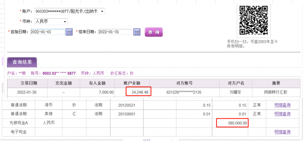
Task: Click the counterparty name 刘耀宗
Action: point(236,92)
